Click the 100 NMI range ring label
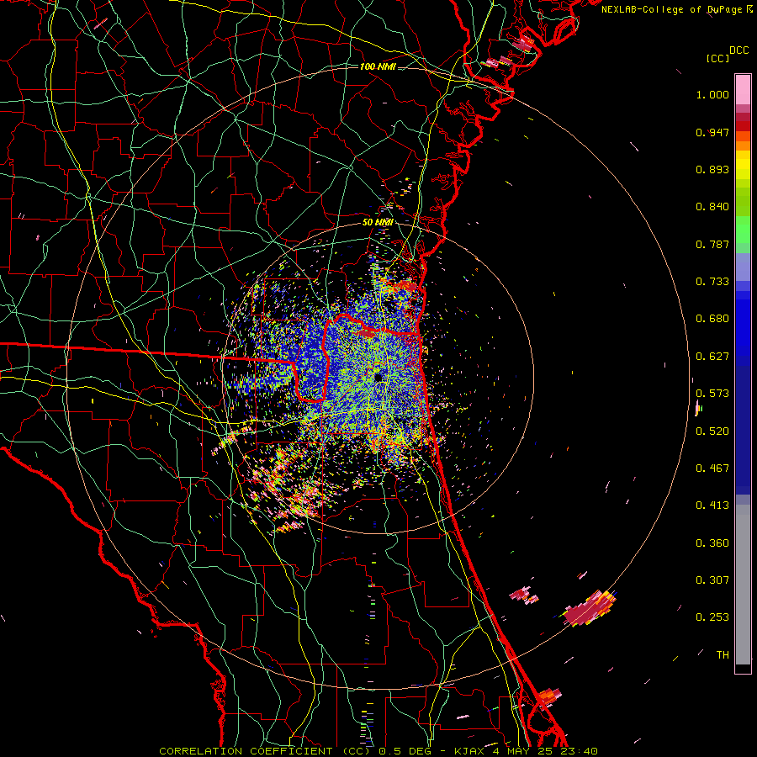Image resolution: width=757 pixels, height=757 pixels. coord(378,66)
